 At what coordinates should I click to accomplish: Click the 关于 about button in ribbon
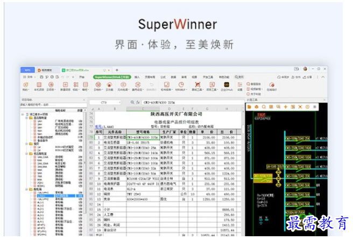(x=254, y=94)
